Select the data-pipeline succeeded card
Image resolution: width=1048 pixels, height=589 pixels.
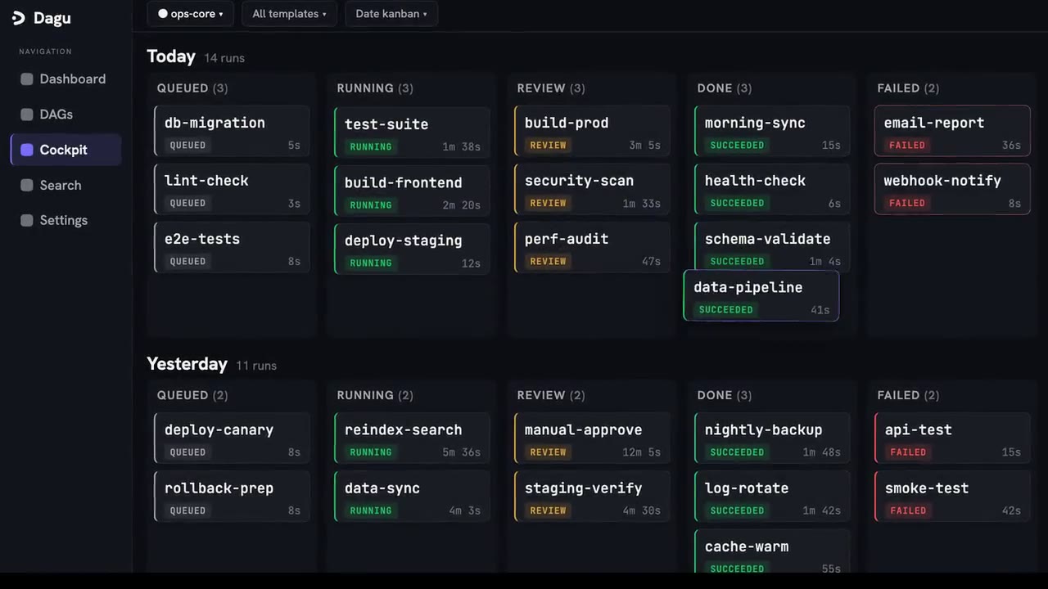pos(761,296)
